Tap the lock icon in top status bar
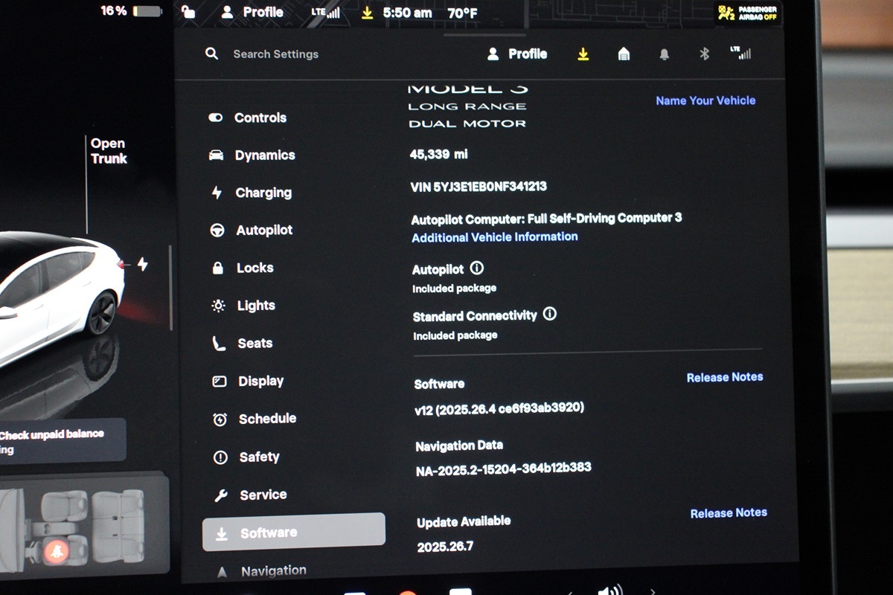This screenshot has width=893, height=595. coord(189,12)
